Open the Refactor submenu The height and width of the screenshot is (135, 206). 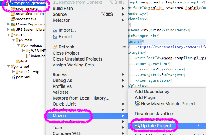click(87, 20)
